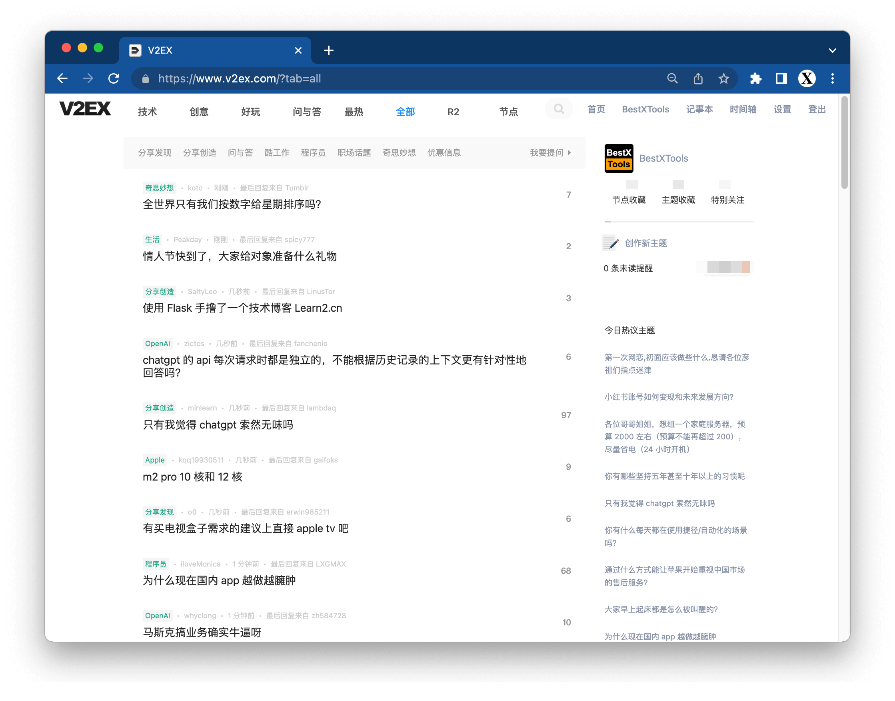Open the extensions puzzle icon
Viewport: 895px width, 701px height.
755,78
